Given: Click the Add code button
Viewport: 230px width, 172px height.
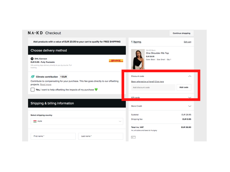Looking at the screenshot, I should [x=184, y=87].
